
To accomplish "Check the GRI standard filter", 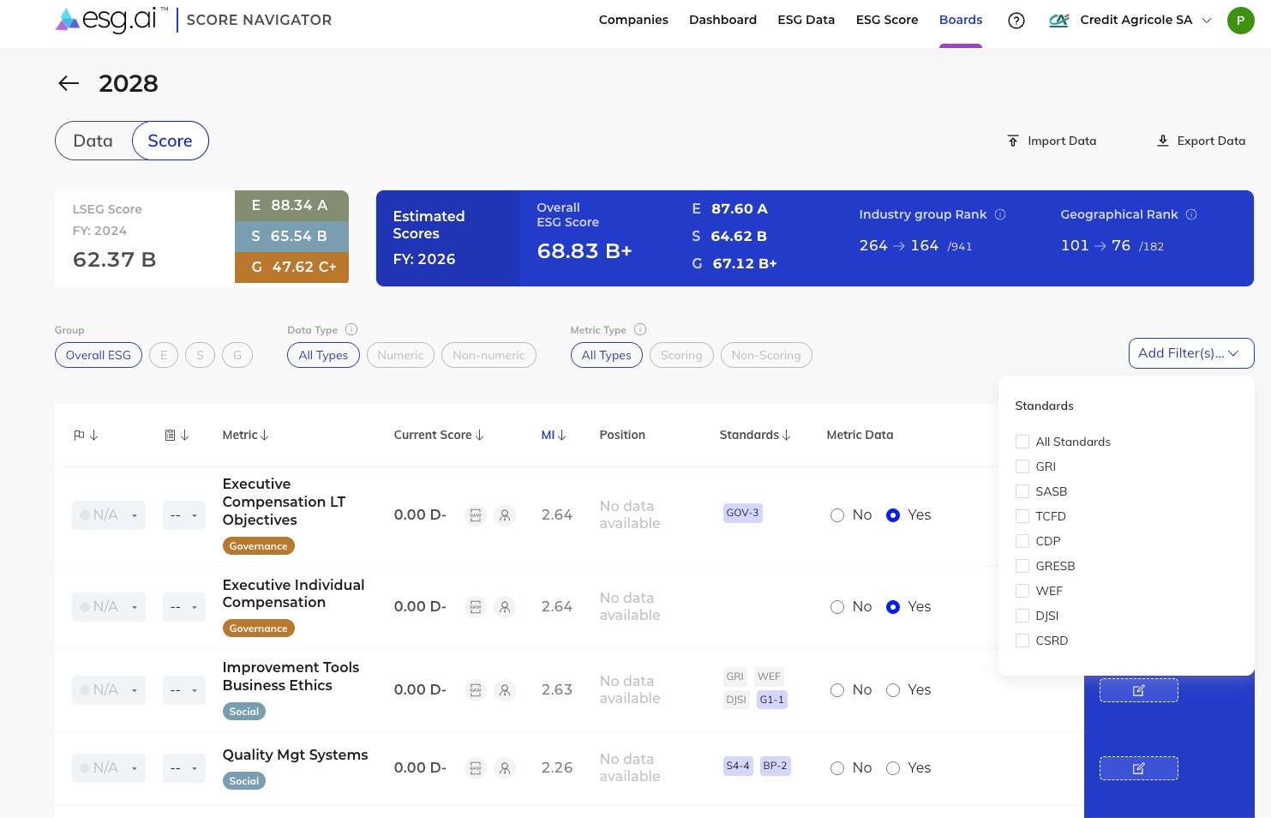I will [x=1022, y=466].
